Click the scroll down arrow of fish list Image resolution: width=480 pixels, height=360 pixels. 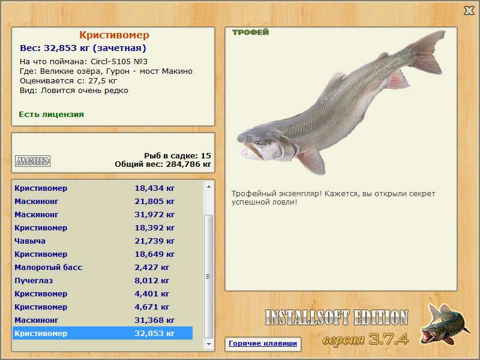(x=209, y=344)
